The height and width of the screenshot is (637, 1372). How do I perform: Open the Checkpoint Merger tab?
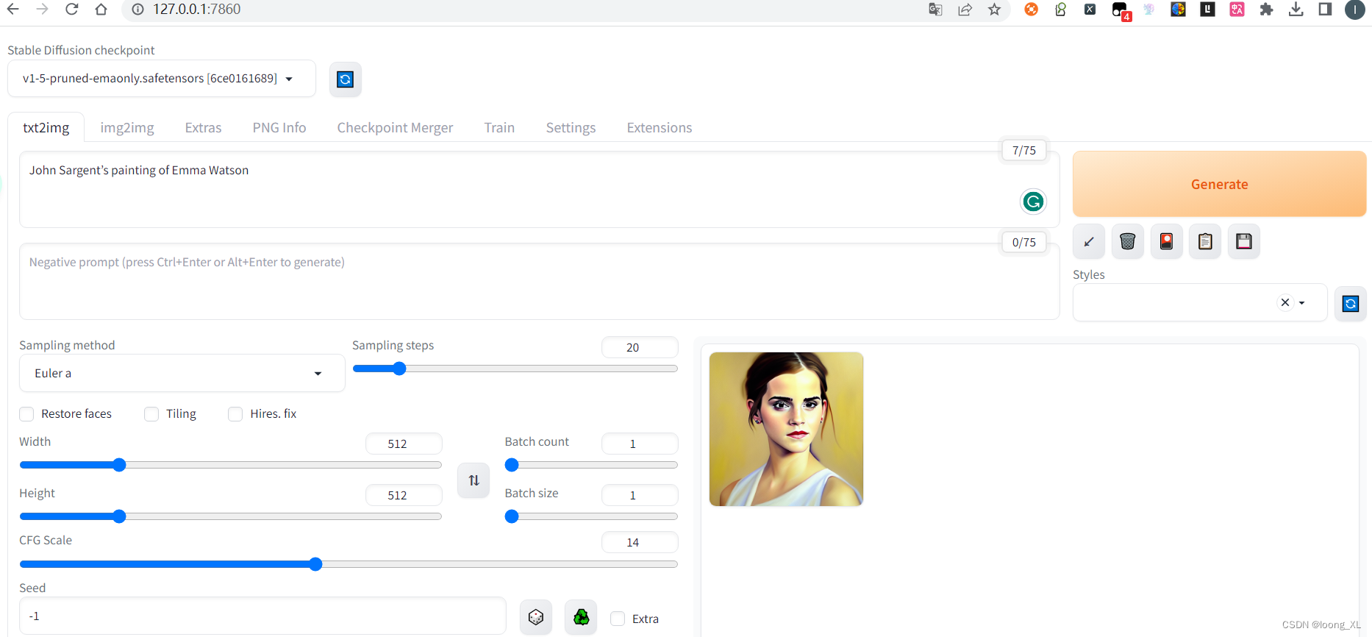point(395,127)
